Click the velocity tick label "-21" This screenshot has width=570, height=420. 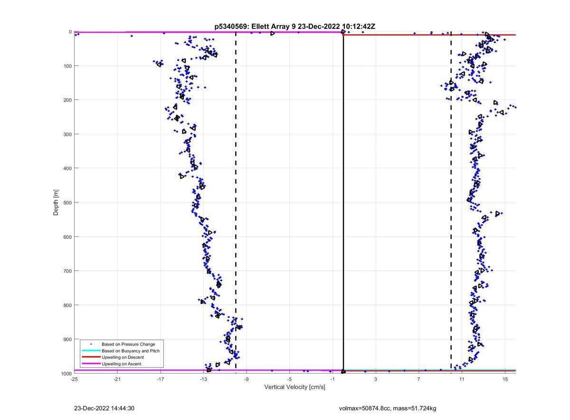click(x=117, y=379)
